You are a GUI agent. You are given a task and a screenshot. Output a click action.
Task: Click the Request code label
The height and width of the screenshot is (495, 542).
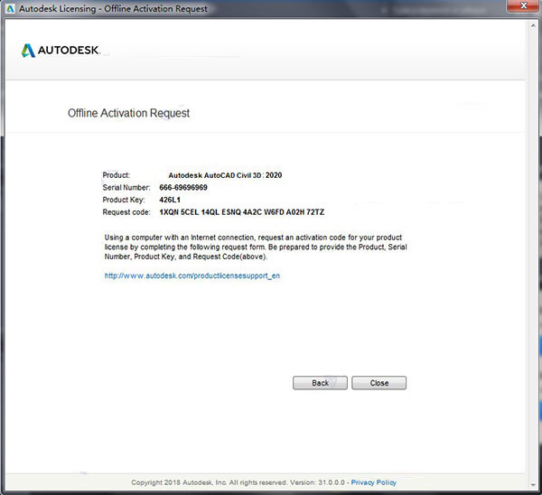point(126,212)
